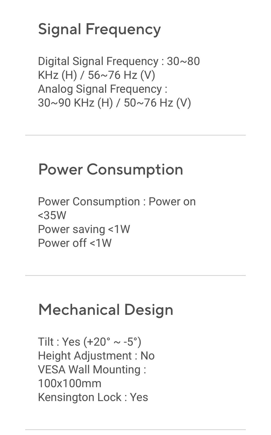Click divider line below Power Consumption section
Image resolution: width=271 pixels, height=435 pixels.
click(135, 275)
